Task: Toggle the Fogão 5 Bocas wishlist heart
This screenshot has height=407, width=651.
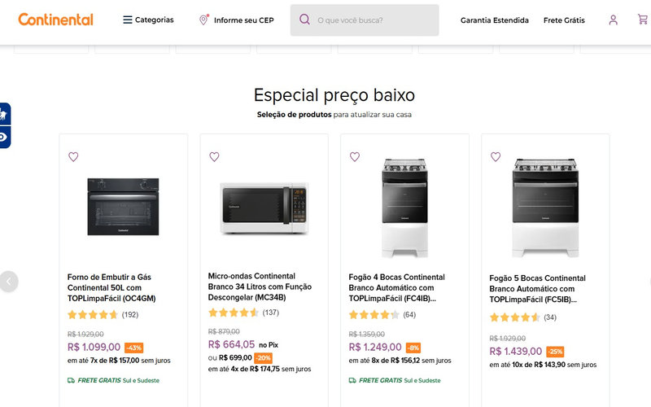Action: point(496,157)
